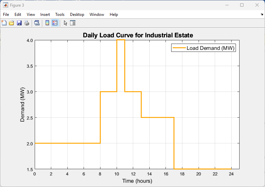The height and width of the screenshot is (187, 265).
Task: Click the 2.0 MW flat segment of the curve
Action: click(x=67, y=143)
